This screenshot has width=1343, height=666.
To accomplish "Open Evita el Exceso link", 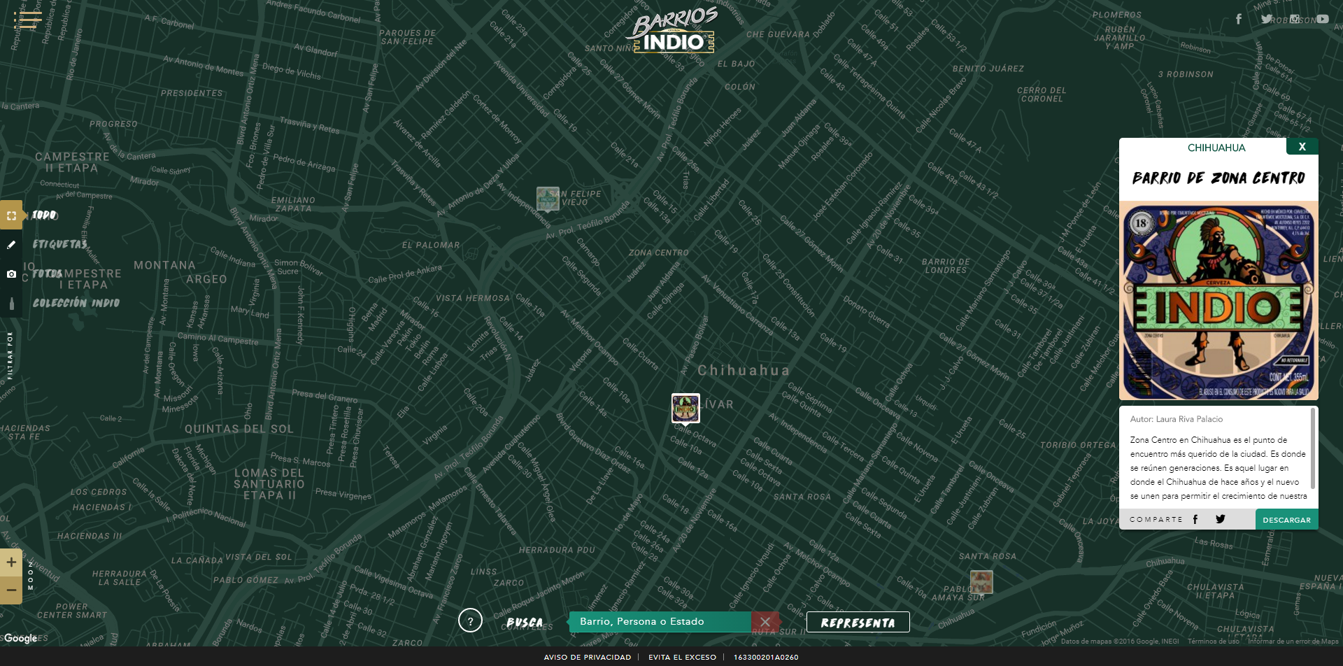I will [x=682, y=657].
